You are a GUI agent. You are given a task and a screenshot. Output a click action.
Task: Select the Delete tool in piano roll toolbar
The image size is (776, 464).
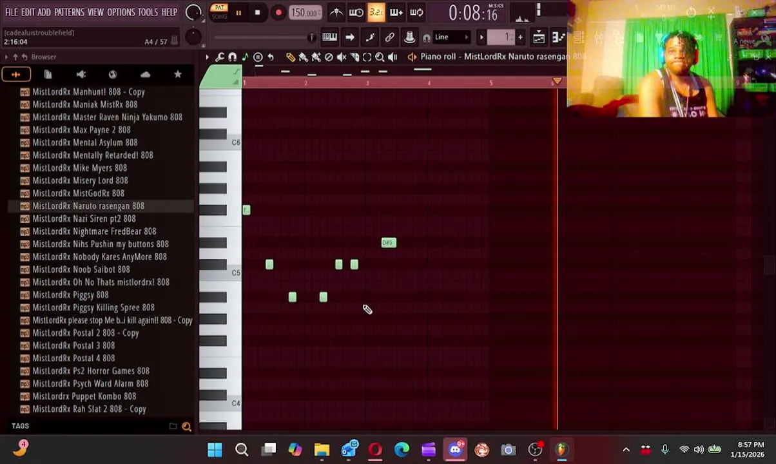click(329, 57)
